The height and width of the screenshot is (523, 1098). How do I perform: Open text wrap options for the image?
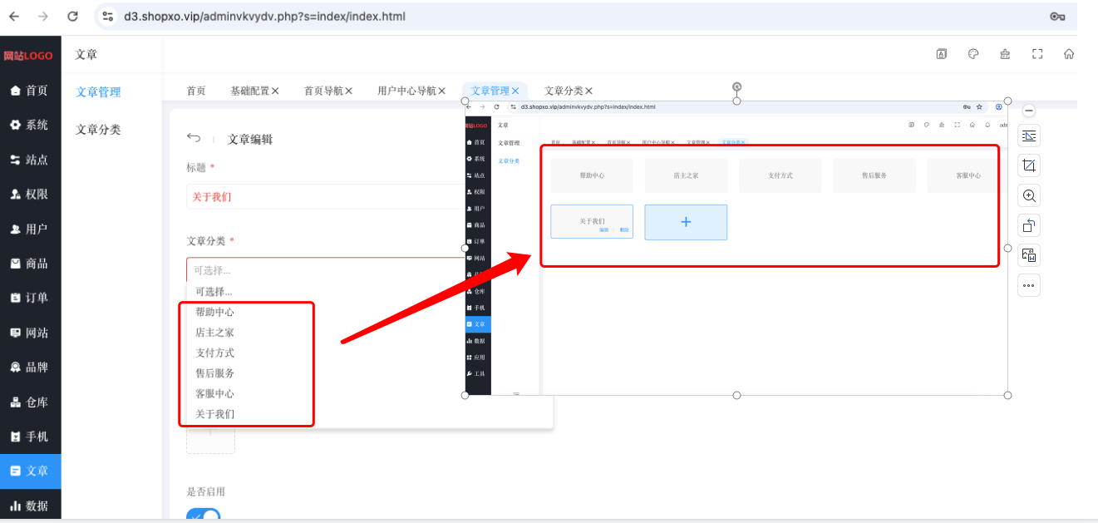pyautogui.click(x=1029, y=136)
